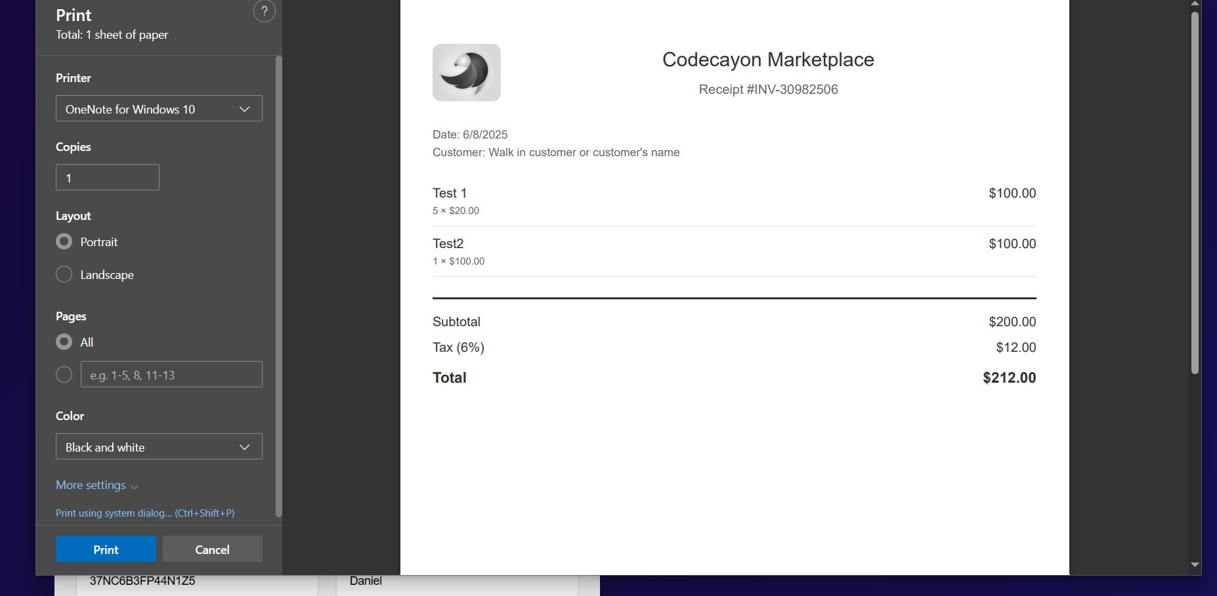Open the Printer dropdown showing OneNote for Windows 10
Screen dimensions: 1217x596
click(x=159, y=109)
